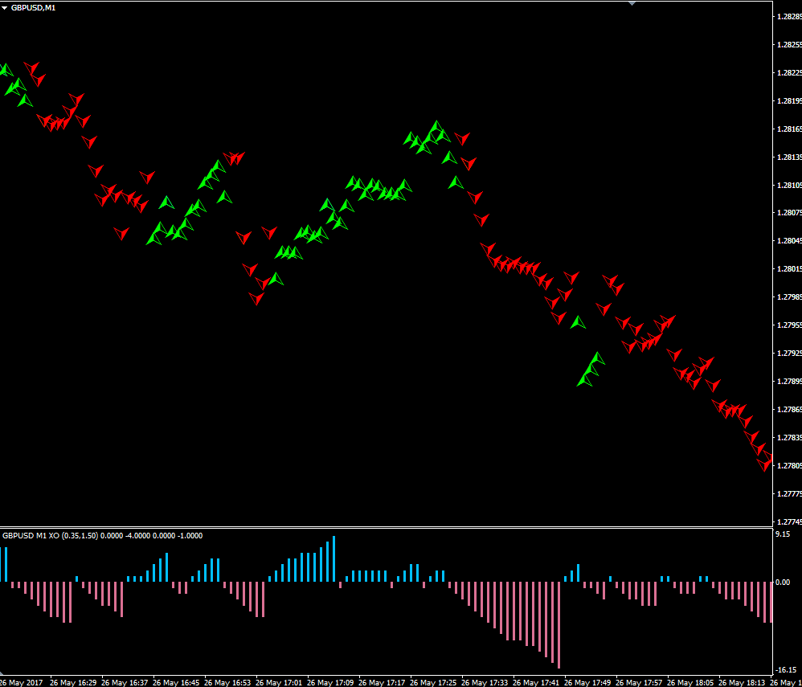
Task: Click the 26 May 16:37 time label
Action: (125, 683)
